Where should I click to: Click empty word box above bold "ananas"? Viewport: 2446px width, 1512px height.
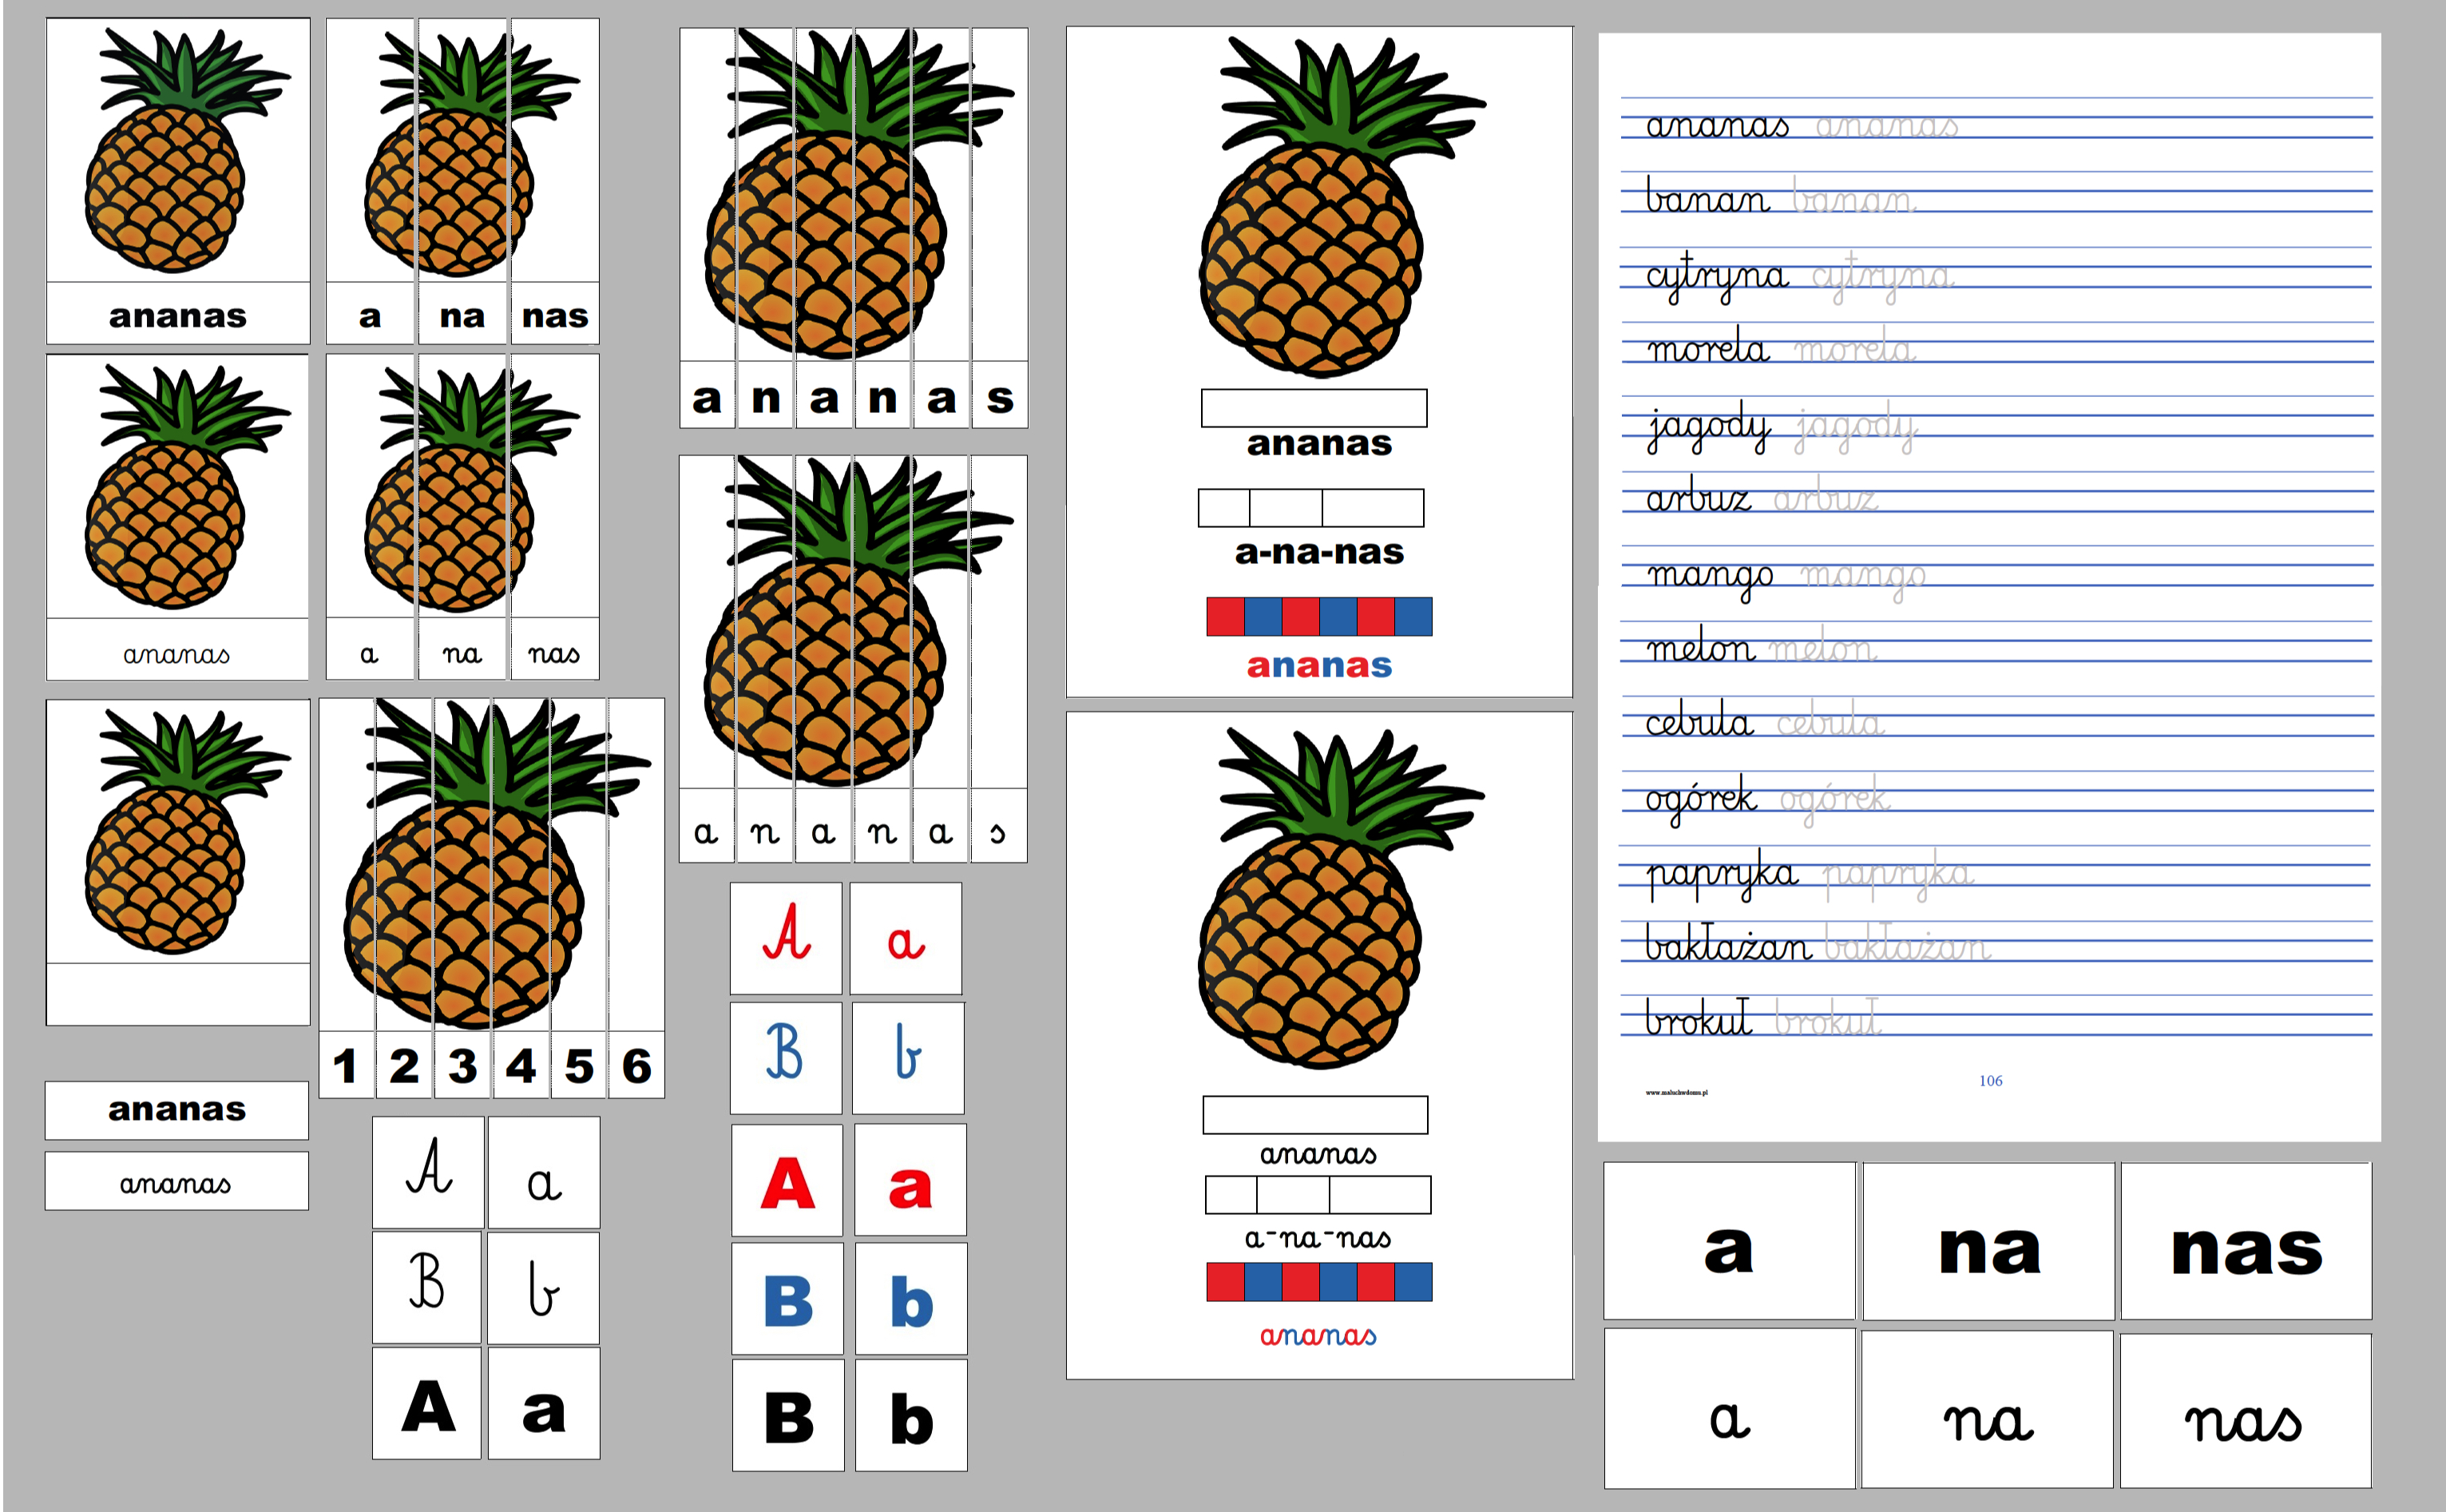click(1314, 408)
